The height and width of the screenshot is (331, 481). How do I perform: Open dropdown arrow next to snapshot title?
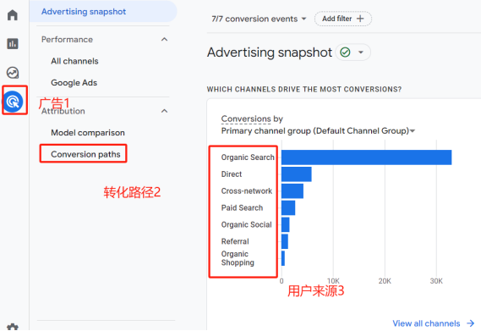point(361,52)
